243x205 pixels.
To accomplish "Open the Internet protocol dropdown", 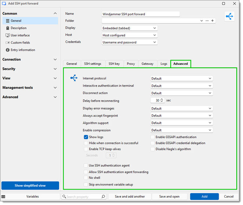I will coord(182,78).
